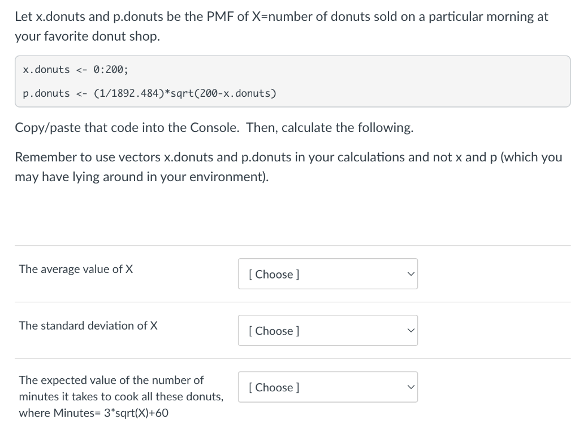Click the Minutes formula text
The width and height of the screenshot is (579, 432).
(x=89, y=413)
